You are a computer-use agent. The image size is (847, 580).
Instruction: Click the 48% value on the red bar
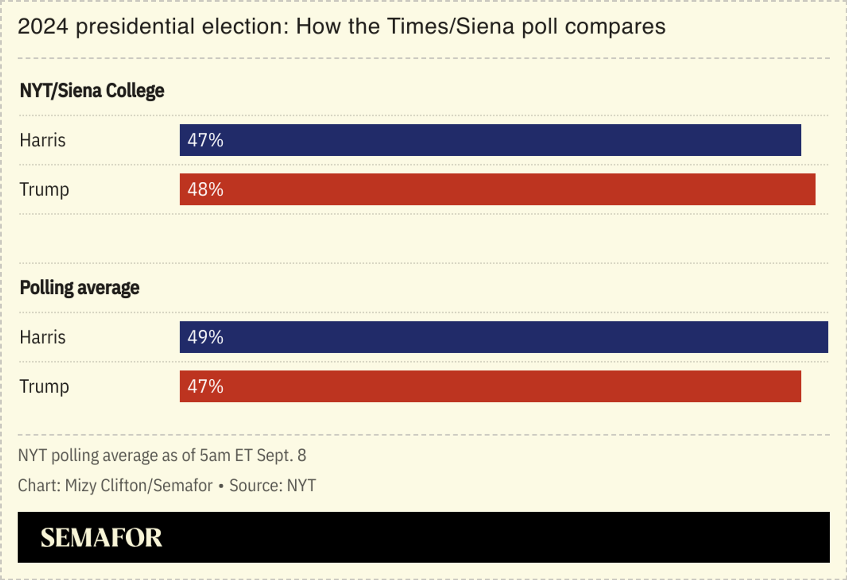pyautogui.click(x=205, y=190)
